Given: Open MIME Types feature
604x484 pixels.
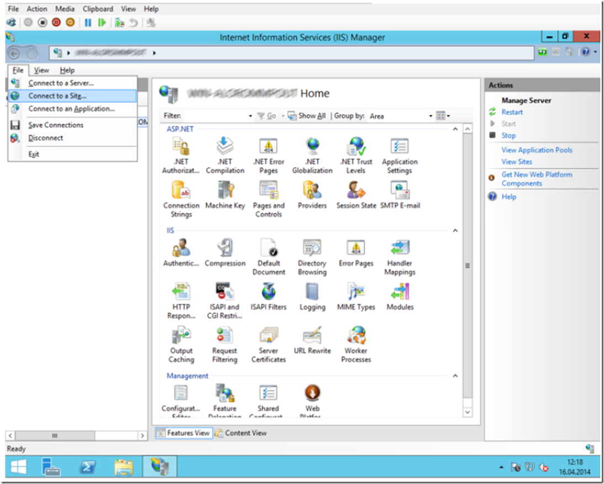Looking at the screenshot, I should 356,297.
